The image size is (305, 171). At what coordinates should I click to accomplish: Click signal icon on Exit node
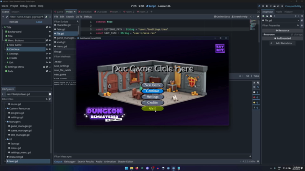[47, 62]
